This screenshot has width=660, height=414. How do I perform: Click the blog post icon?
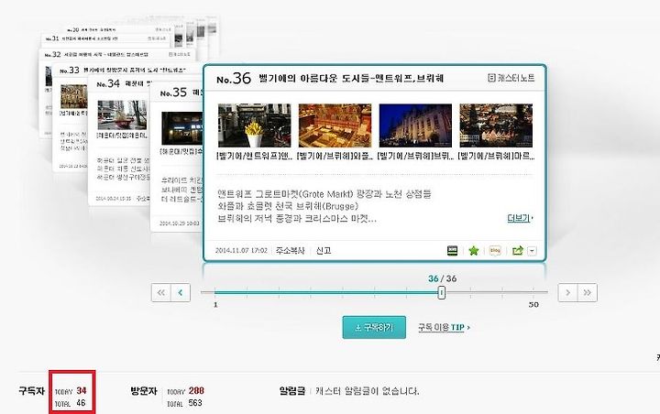[x=495, y=251]
